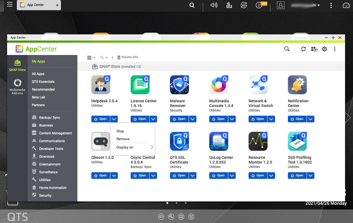Open the volume control speaker icon
This screenshot has width=353, height=223.
[214, 5]
